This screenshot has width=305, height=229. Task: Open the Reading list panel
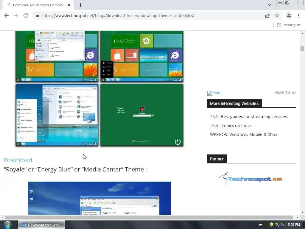pos(289,25)
